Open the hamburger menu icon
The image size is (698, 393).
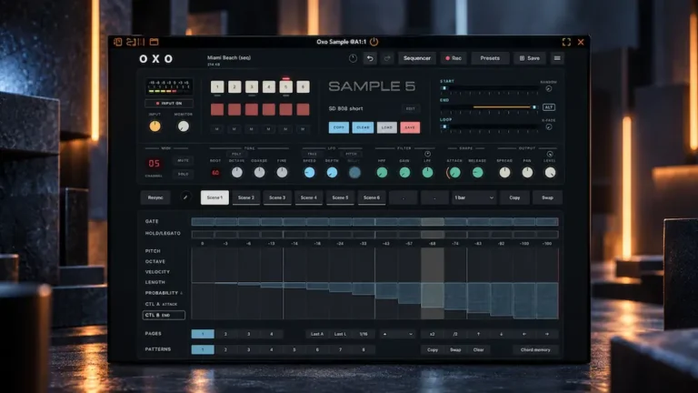(x=557, y=58)
